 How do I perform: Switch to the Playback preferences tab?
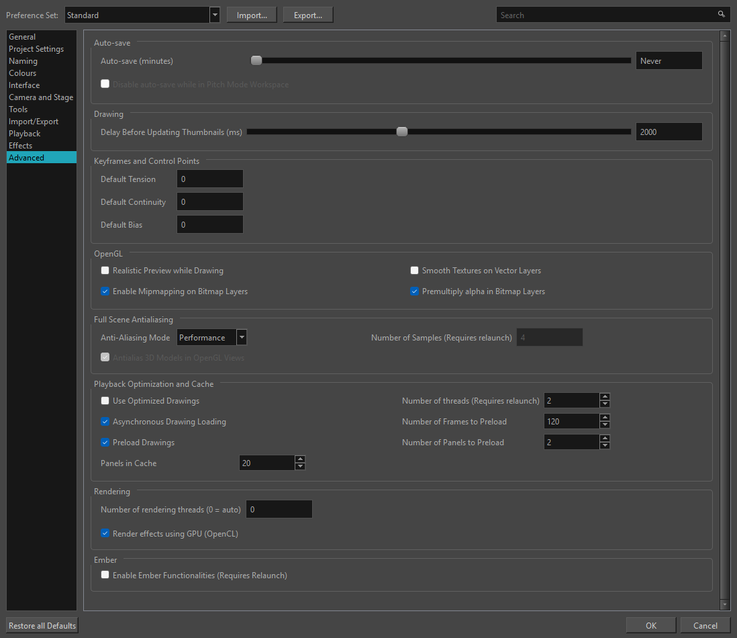(25, 134)
